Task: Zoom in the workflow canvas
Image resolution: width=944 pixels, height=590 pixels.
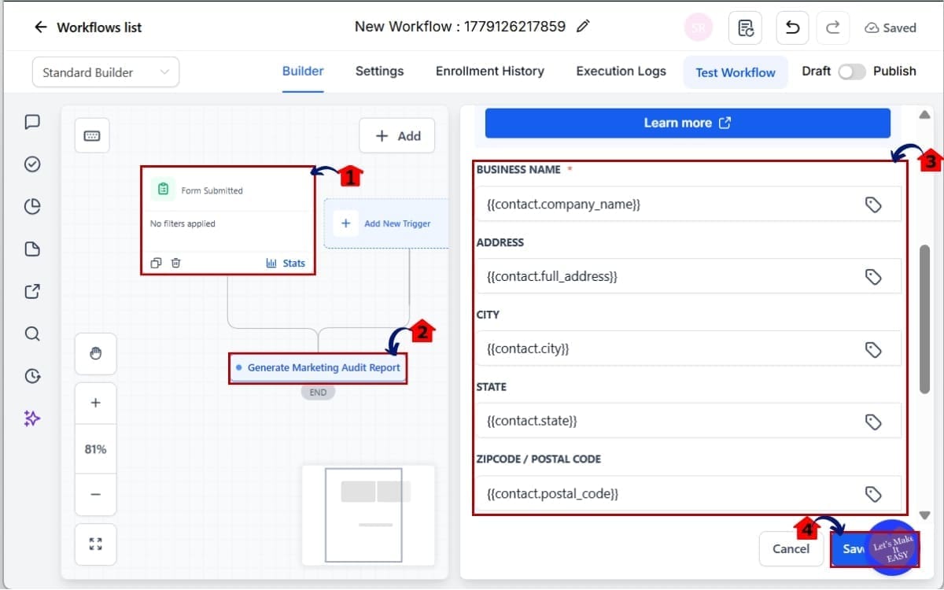Action: click(96, 403)
